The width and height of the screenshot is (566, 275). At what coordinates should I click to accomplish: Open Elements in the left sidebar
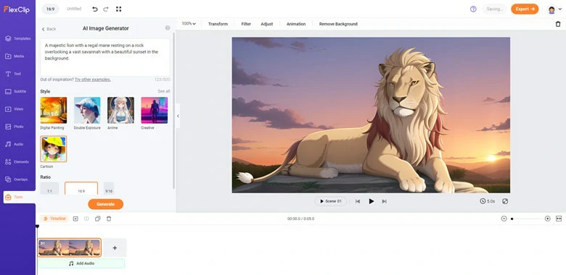tap(17, 162)
